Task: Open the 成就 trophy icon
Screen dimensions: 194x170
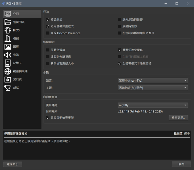Action: coord(8,88)
